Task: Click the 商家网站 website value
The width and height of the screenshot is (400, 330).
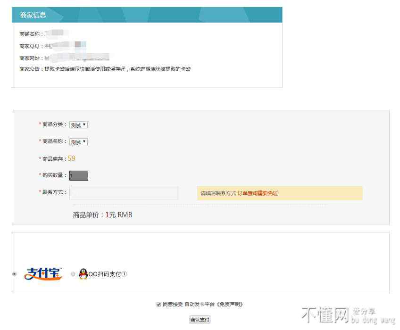Action: [77, 58]
